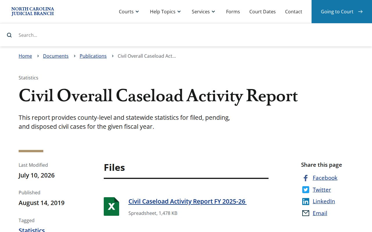Open the Contact menu item
372x232 pixels.
pyautogui.click(x=294, y=12)
